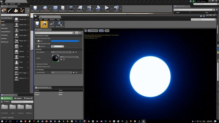Use selected asset arrow for Preview Mesh

(x=74, y=72)
